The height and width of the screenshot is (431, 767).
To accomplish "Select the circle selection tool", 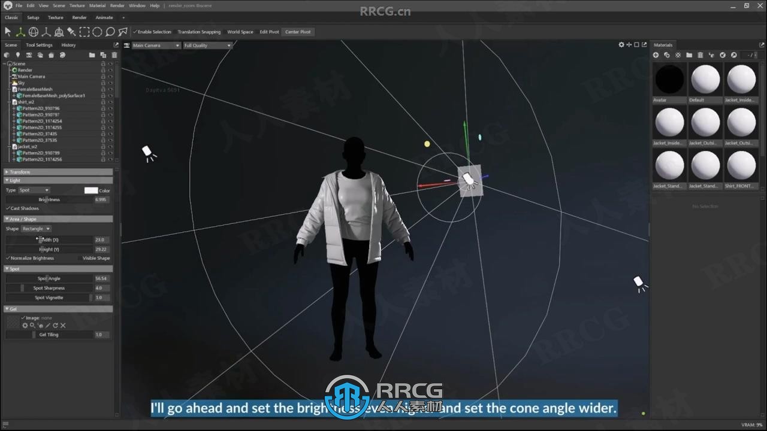I will tap(97, 32).
